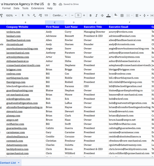This screenshot has width=154, height=166.
Task: Click the font size field 11
Action: click(x=78, y=15)
